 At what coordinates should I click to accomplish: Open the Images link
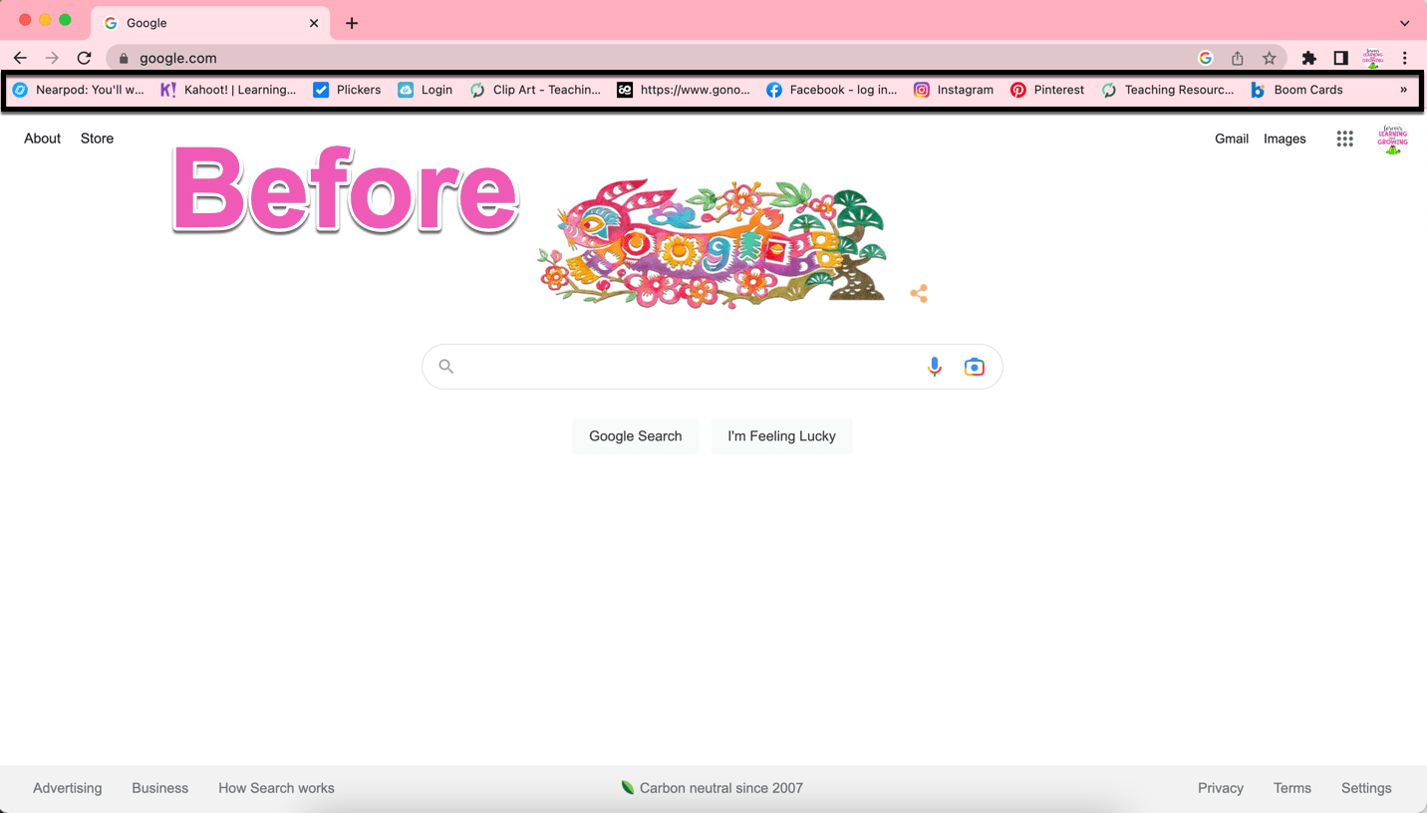coord(1284,138)
